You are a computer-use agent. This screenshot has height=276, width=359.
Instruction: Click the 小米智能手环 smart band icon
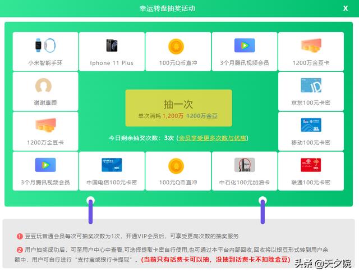[45, 46]
